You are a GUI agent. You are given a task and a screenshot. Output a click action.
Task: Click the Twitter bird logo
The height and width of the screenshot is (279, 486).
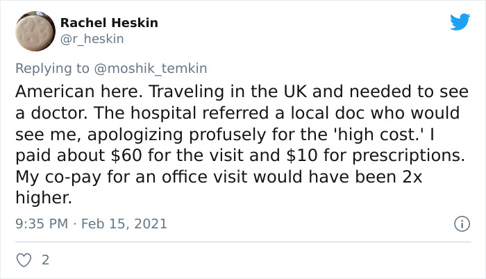460,22
